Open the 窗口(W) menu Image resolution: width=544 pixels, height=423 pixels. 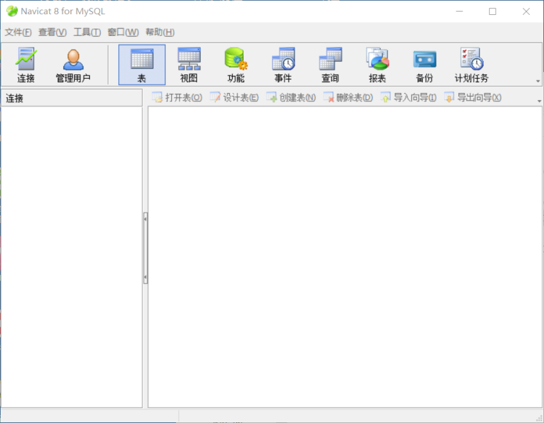pos(123,32)
